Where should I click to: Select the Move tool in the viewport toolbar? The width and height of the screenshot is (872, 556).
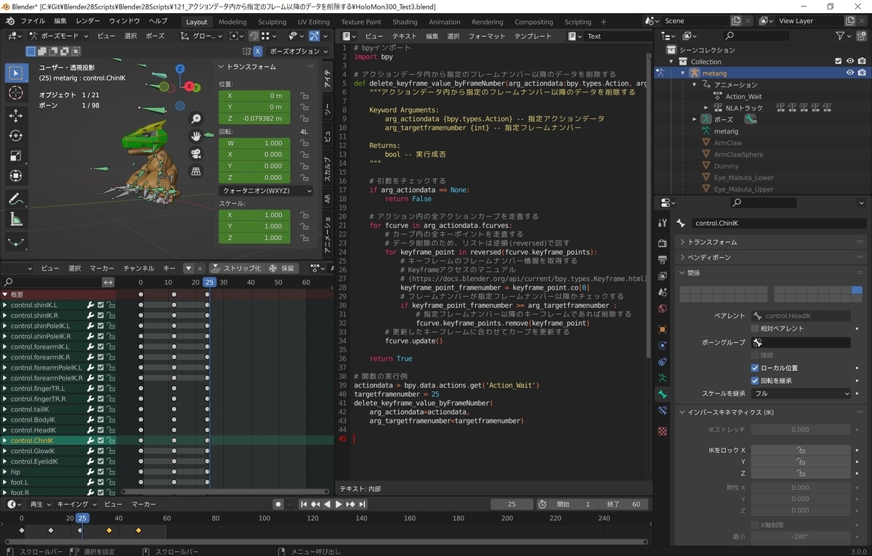(x=16, y=115)
